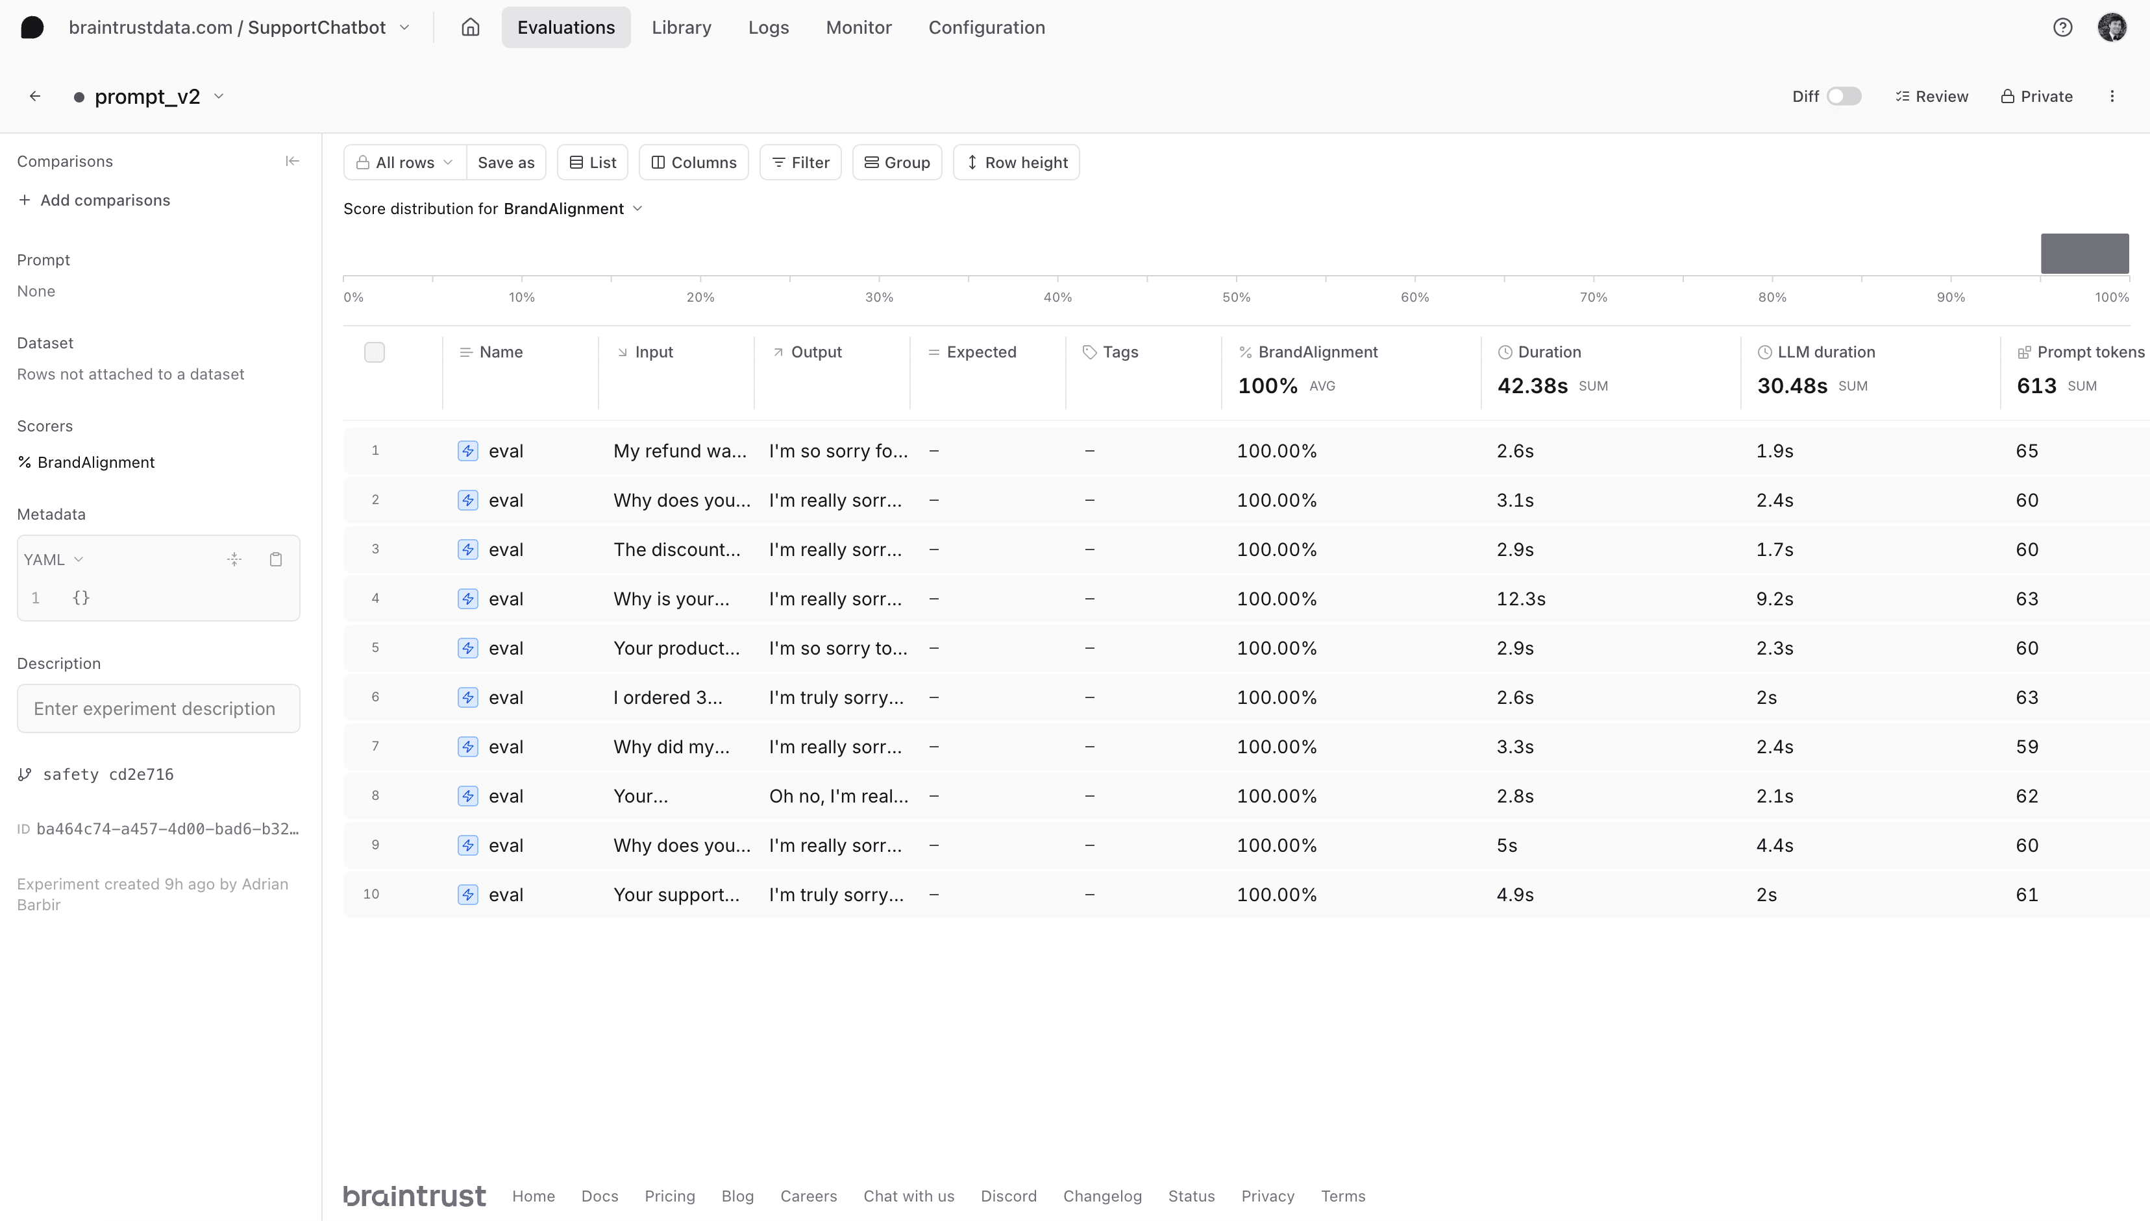This screenshot has width=2150, height=1221.
Task: Open the All rows view dropdown
Action: coord(405,163)
